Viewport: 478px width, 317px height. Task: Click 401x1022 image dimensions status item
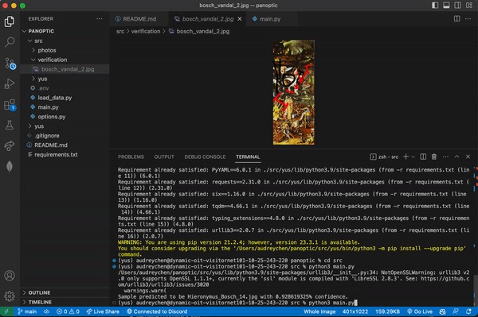point(355,311)
